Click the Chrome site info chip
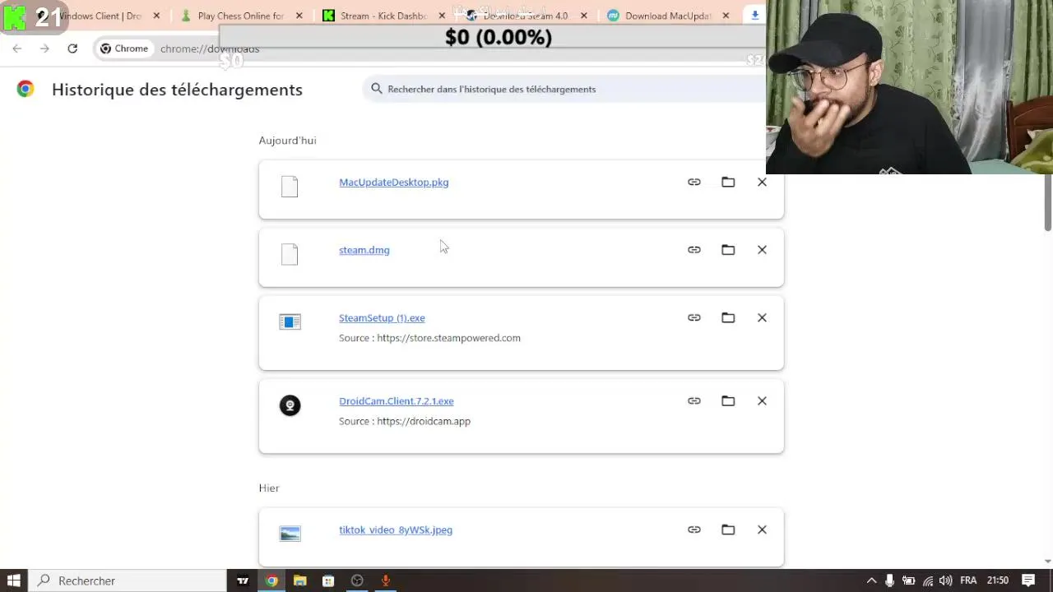The image size is (1053, 592). 124,49
